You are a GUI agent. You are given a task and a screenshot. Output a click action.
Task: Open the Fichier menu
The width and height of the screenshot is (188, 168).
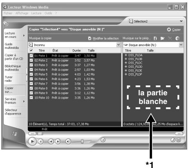coord(8,13)
